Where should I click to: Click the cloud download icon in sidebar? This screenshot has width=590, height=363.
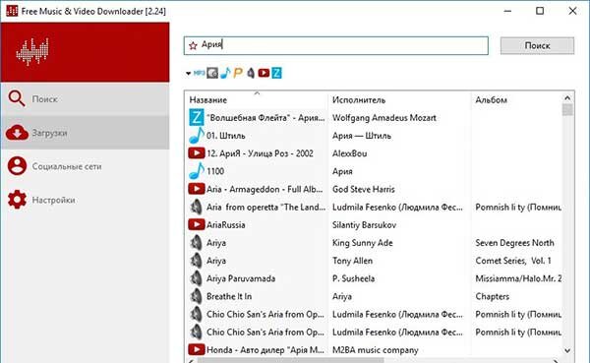coord(17,133)
